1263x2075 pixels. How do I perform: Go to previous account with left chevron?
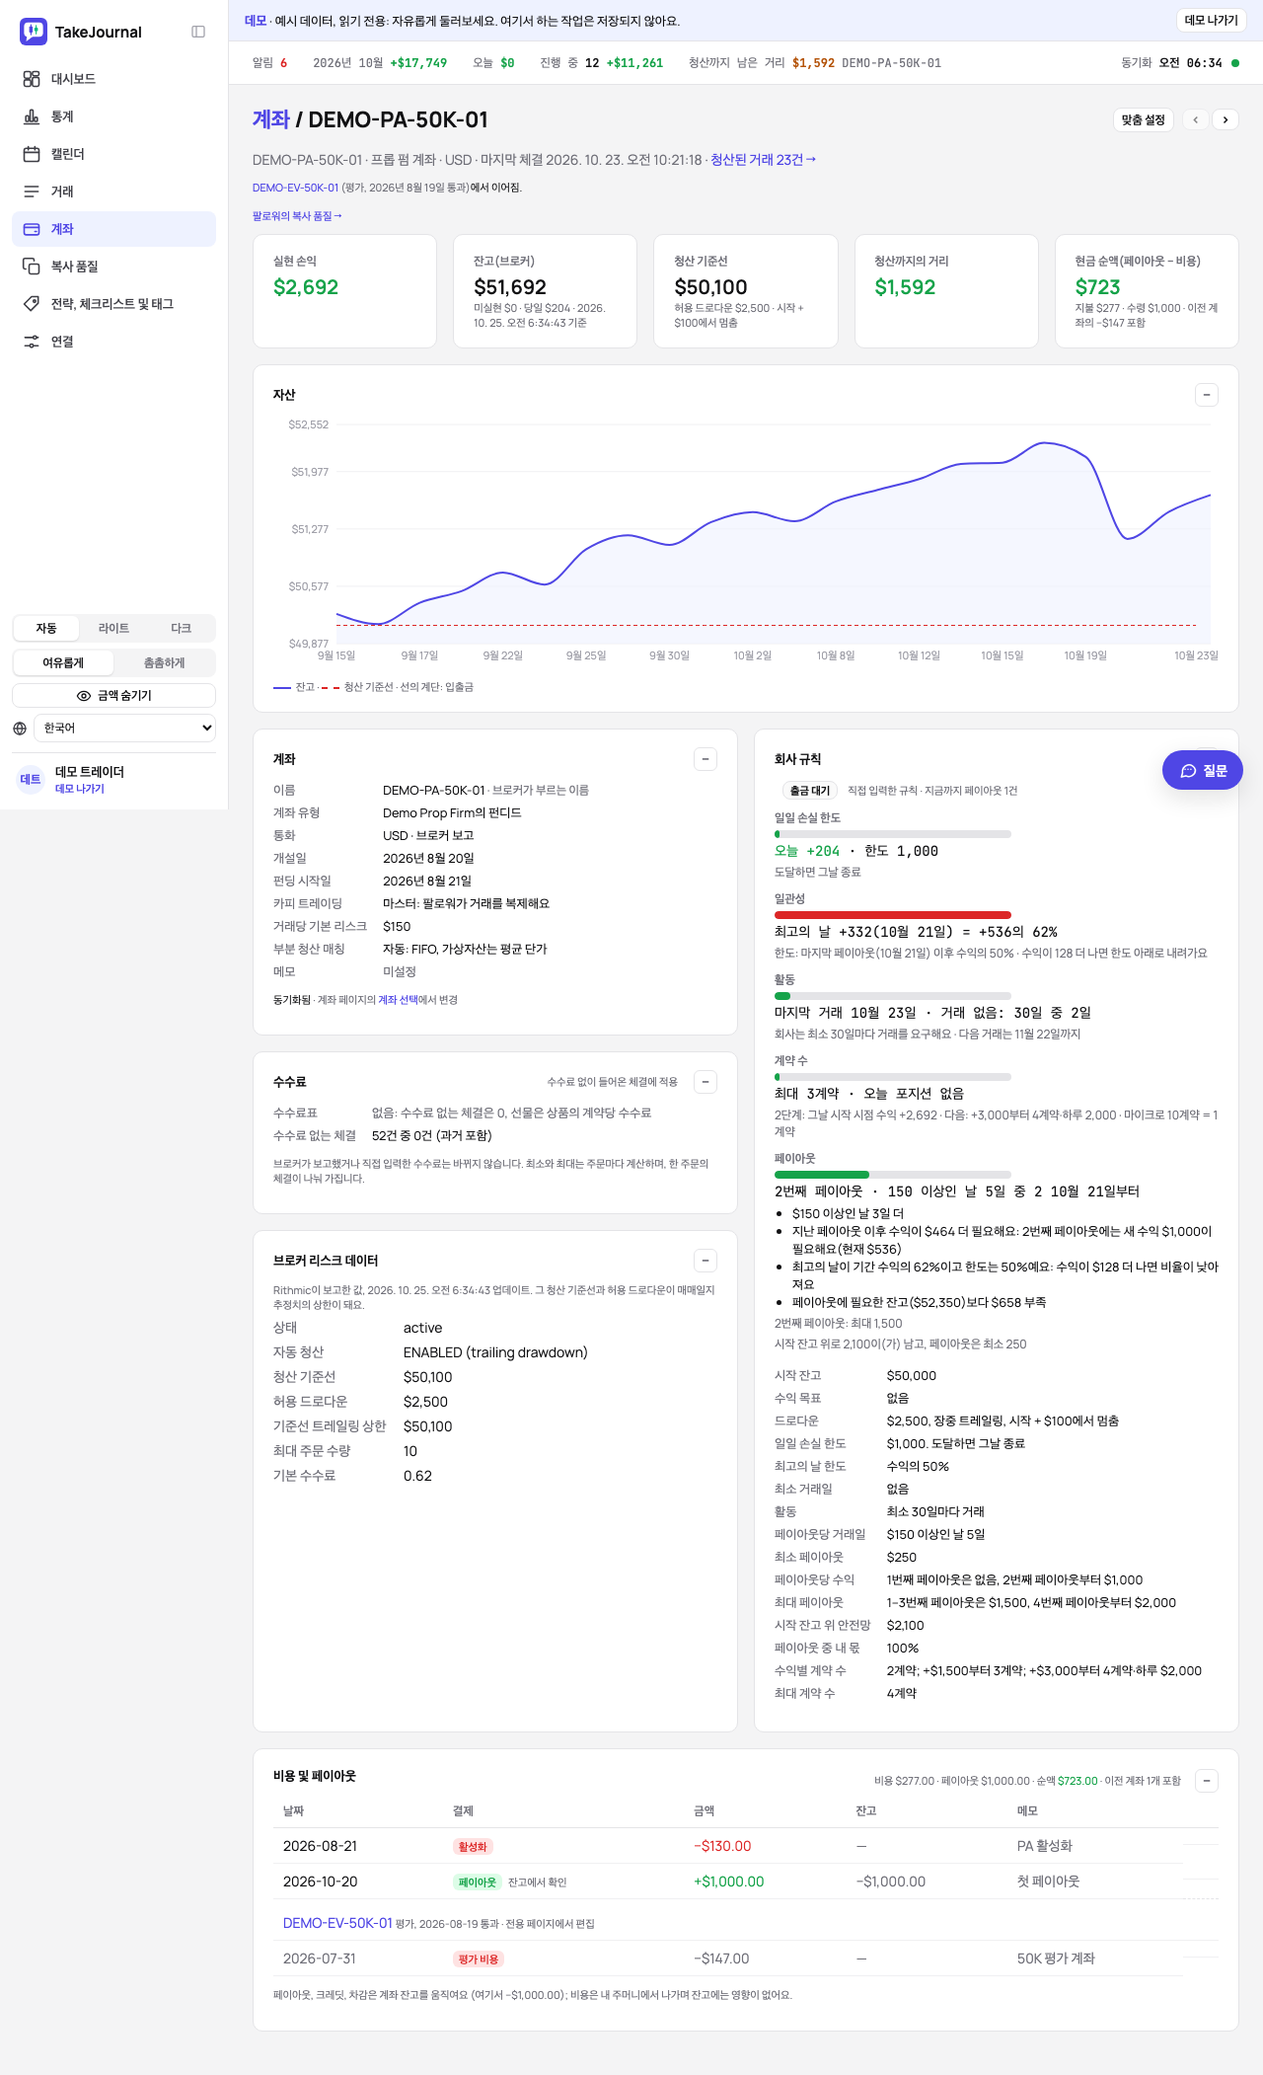point(1196,119)
